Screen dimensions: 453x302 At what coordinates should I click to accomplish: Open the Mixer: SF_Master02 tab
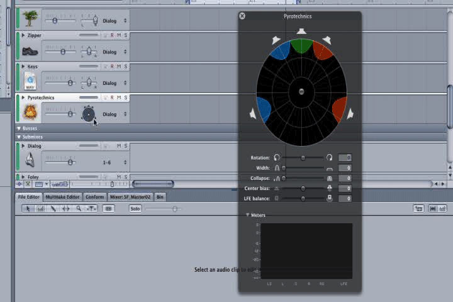[x=130, y=197]
